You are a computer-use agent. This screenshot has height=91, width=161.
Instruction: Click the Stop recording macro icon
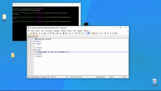pyautogui.click(x=108, y=33)
